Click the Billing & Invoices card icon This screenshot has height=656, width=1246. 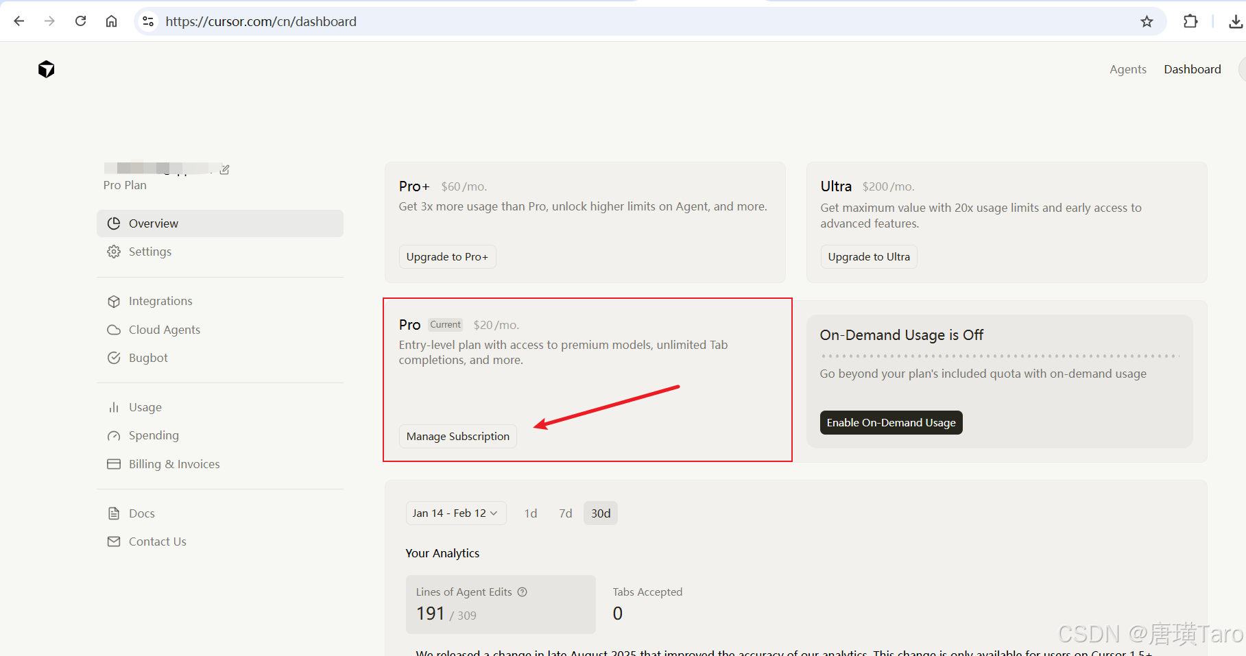(x=114, y=464)
